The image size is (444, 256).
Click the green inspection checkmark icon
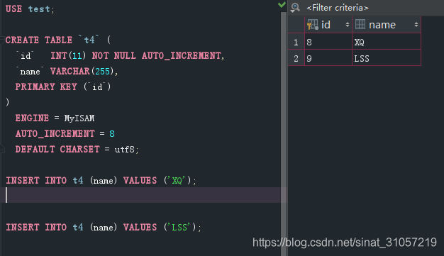pos(282,4)
